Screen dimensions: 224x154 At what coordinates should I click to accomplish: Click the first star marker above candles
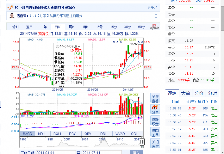click(114, 42)
